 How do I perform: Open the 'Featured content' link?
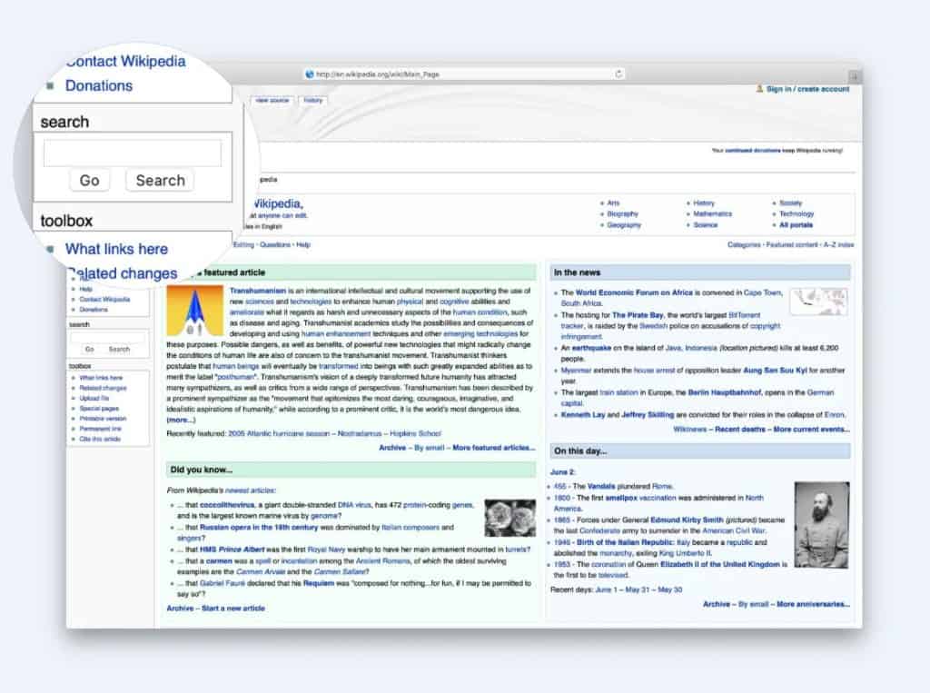pos(792,244)
